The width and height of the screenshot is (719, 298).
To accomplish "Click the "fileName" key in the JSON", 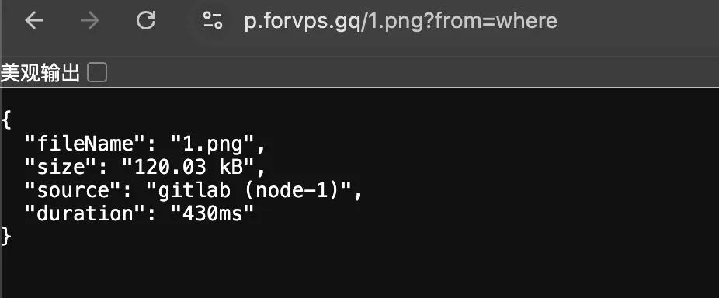I will 85,144.
